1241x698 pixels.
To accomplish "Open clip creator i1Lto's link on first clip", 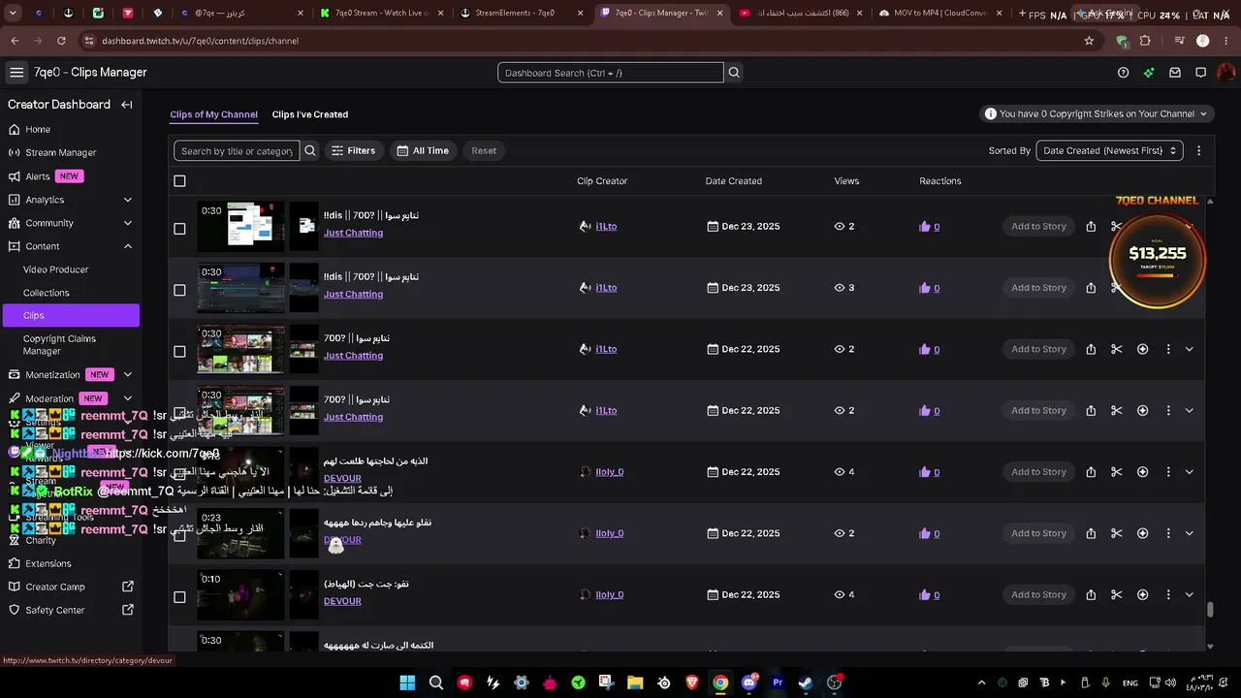I will 606,227.
